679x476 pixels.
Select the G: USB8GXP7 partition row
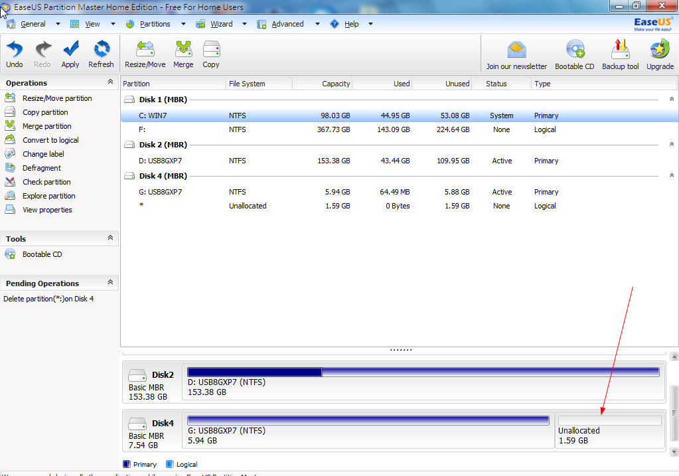point(400,192)
